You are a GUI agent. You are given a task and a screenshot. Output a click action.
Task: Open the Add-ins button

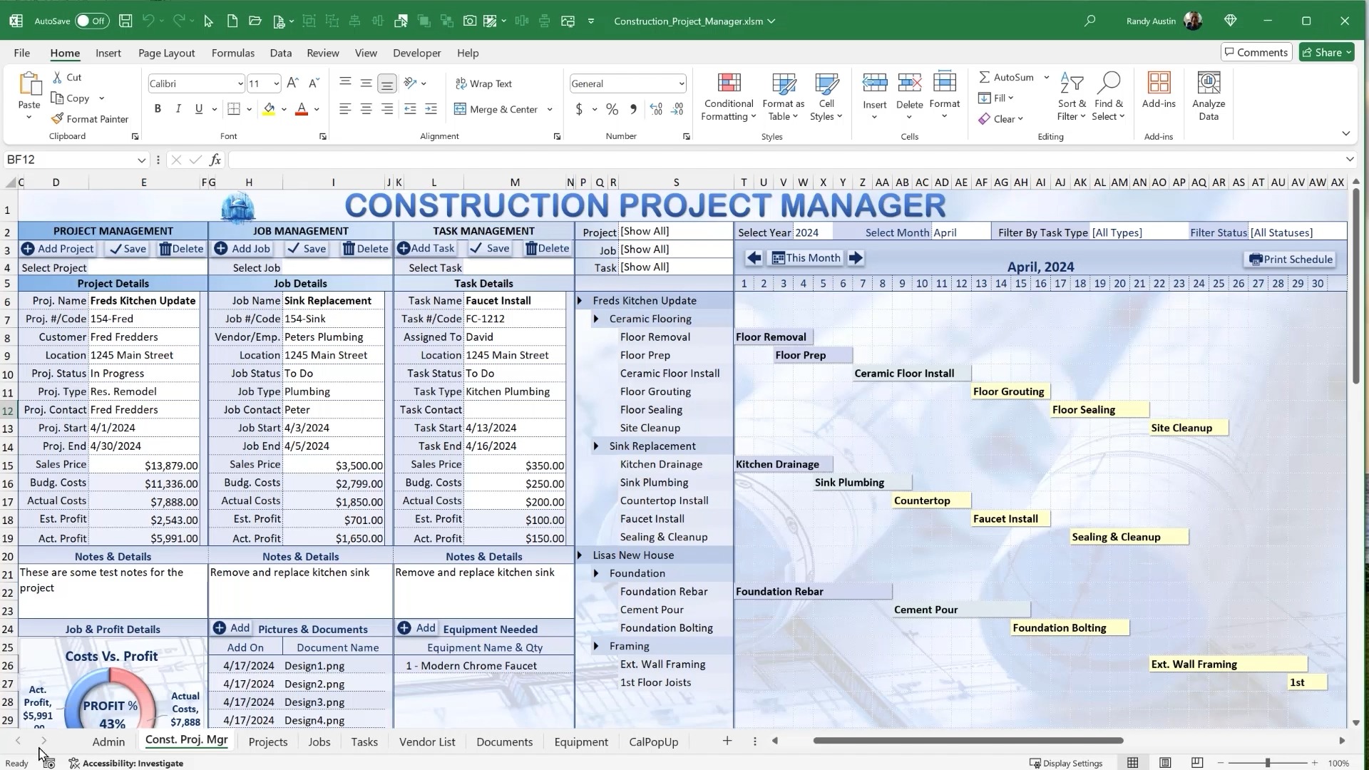point(1159,91)
